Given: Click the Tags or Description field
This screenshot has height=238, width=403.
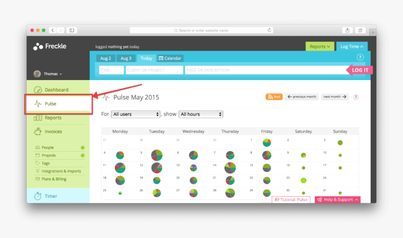Looking at the screenshot, I should click(x=266, y=70).
